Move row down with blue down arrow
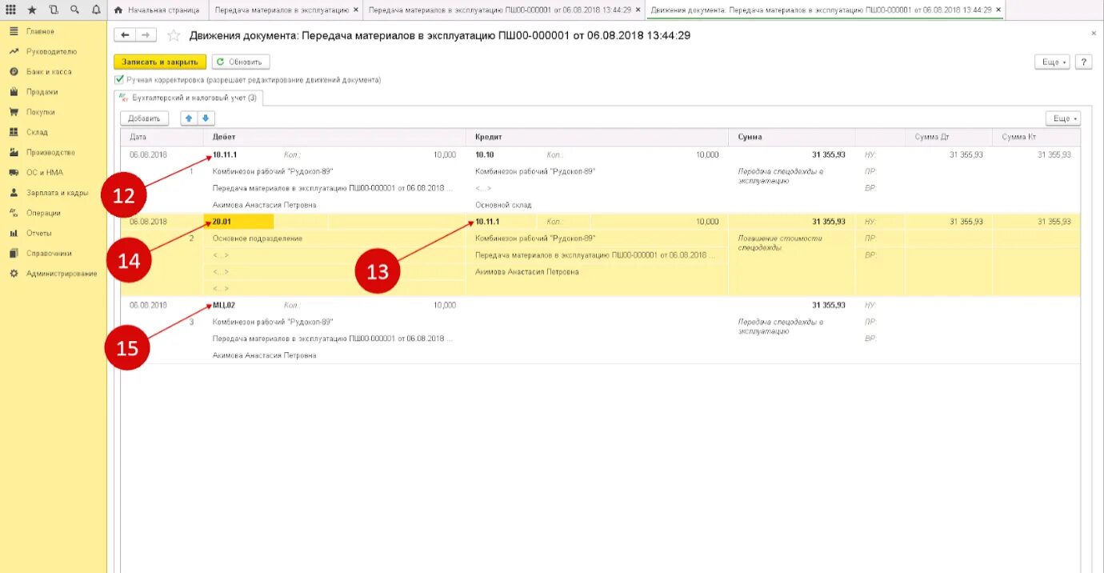 pos(206,118)
